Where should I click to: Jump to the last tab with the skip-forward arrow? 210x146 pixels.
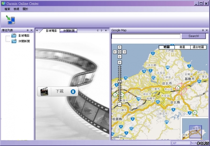click(x=106, y=31)
